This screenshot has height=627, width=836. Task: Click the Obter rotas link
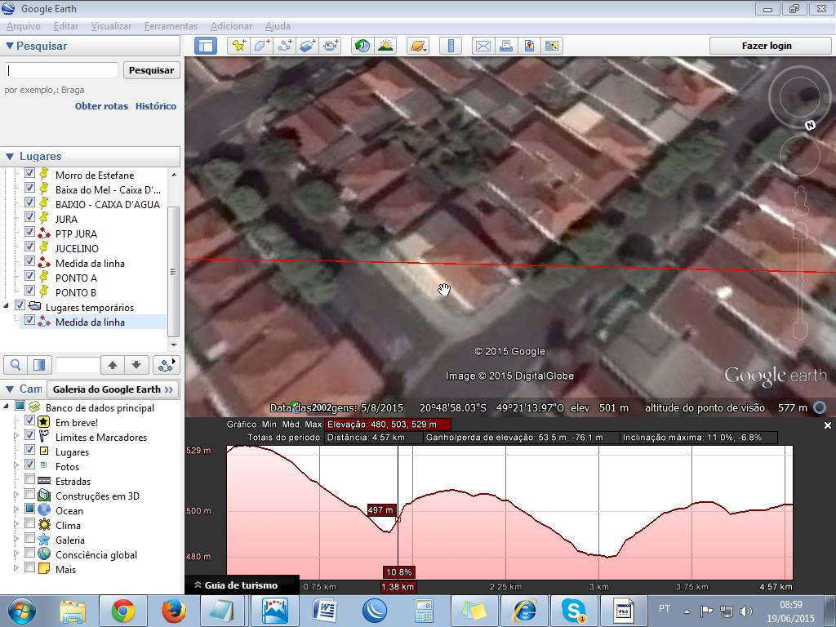[x=101, y=106]
